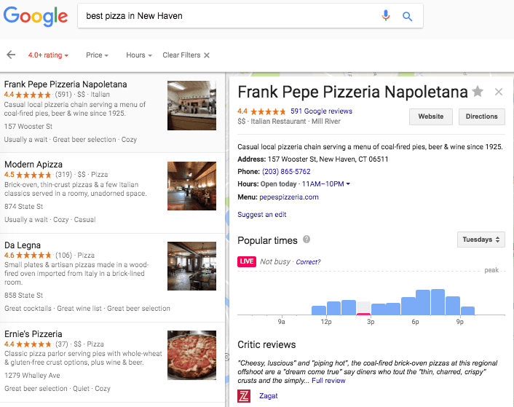The height and width of the screenshot is (407, 514).
Task: Click the Critic reviews heading
Action: tap(266, 344)
